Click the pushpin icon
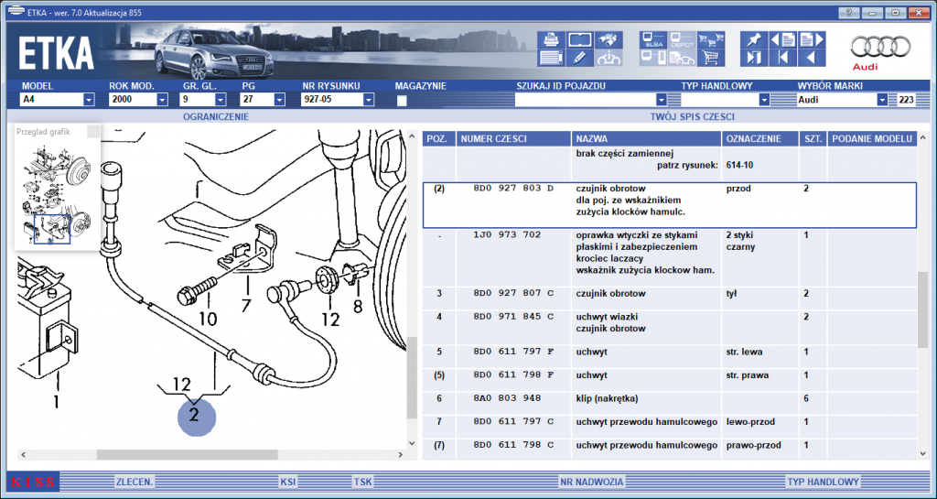This screenshot has width=937, height=499. point(754,40)
